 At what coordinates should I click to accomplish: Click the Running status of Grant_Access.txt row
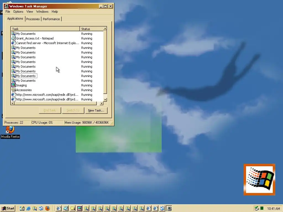[x=87, y=38]
